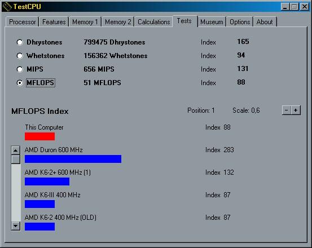Screen dimensions: 312x248
Task: Click the Tests tab
Action: (184, 21)
